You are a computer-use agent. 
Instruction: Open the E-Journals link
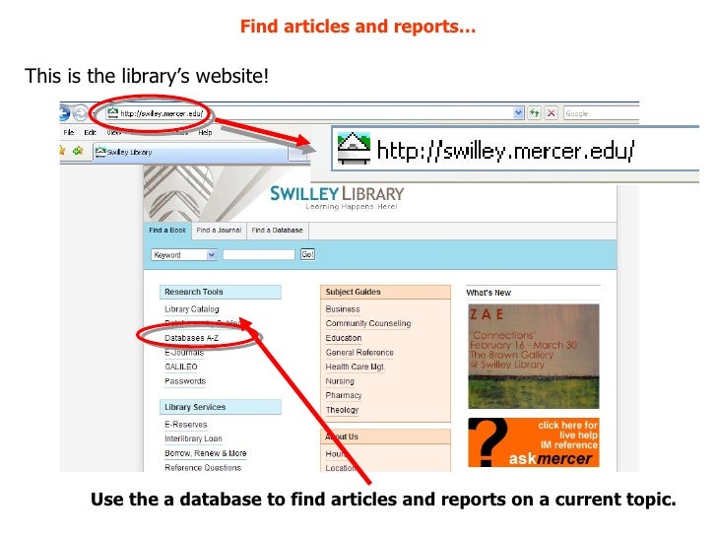(184, 353)
